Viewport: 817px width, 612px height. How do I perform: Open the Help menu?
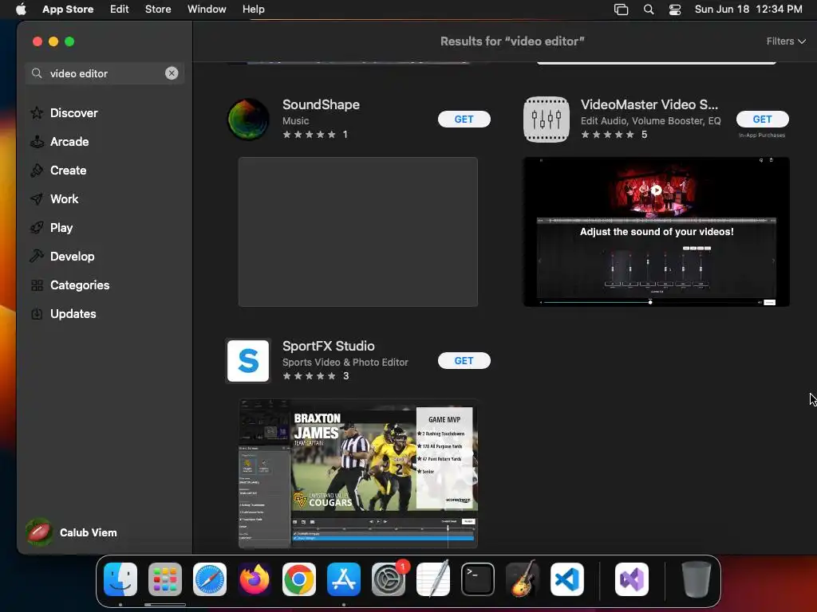point(253,10)
